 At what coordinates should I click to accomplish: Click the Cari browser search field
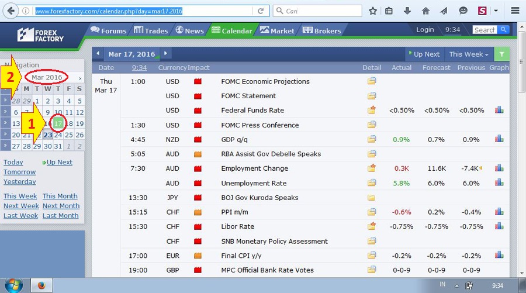pos(317,11)
